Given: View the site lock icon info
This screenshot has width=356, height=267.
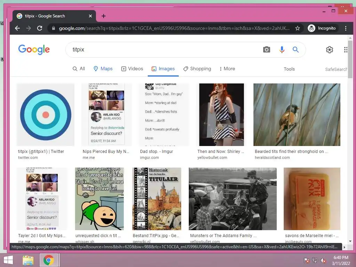Looking at the screenshot, I should [53, 28].
